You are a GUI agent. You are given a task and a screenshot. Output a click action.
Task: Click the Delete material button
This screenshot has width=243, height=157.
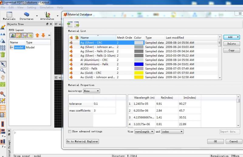pos(231,44)
